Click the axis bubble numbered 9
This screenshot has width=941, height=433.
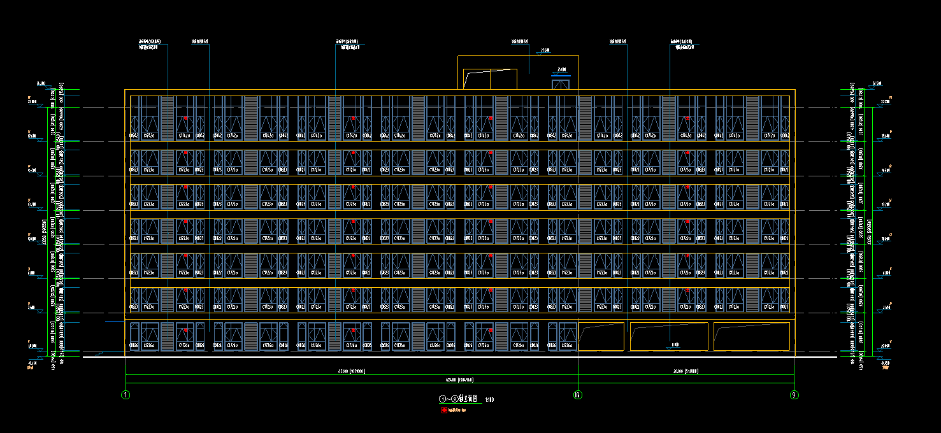tap(794, 395)
